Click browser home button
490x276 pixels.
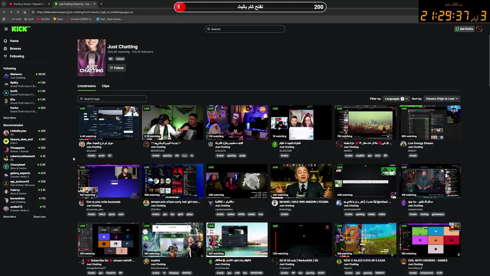[24, 12]
